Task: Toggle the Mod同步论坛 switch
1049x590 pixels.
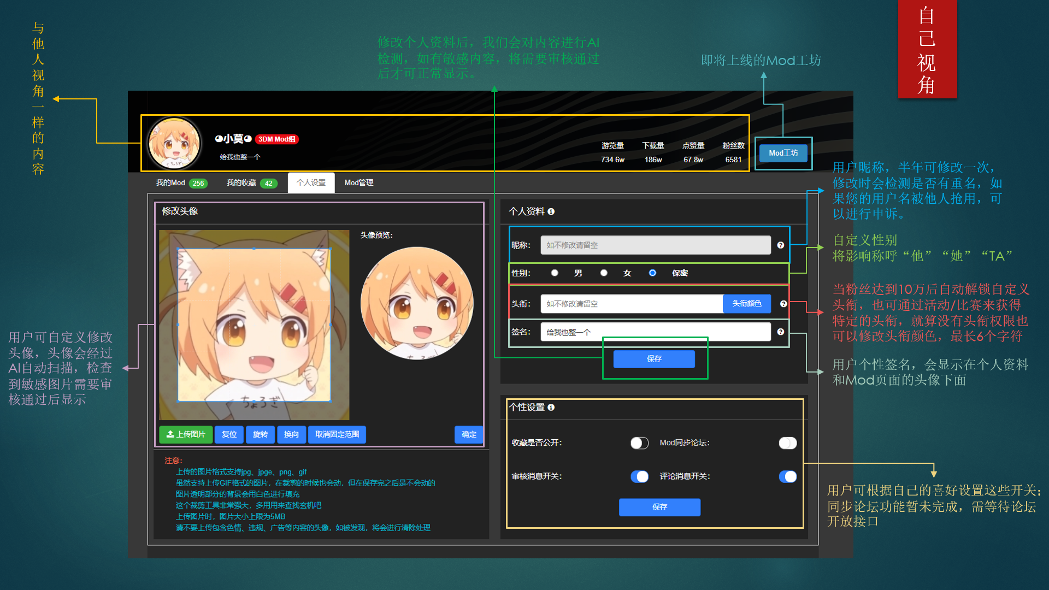Action: coord(787,442)
